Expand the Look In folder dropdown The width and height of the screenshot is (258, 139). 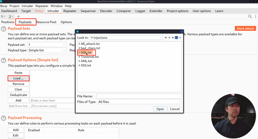click(160, 38)
